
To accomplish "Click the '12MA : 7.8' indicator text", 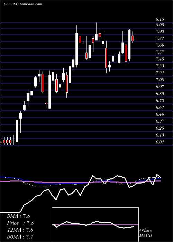I will (x=20, y=230).
